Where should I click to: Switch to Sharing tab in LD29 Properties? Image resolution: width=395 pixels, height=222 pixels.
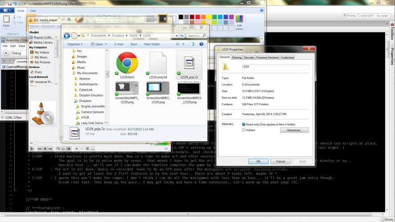[x=237, y=58]
